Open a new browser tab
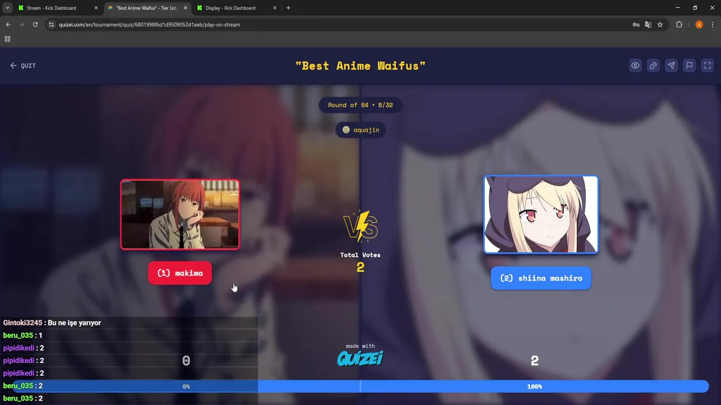721x405 pixels. coord(288,8)
